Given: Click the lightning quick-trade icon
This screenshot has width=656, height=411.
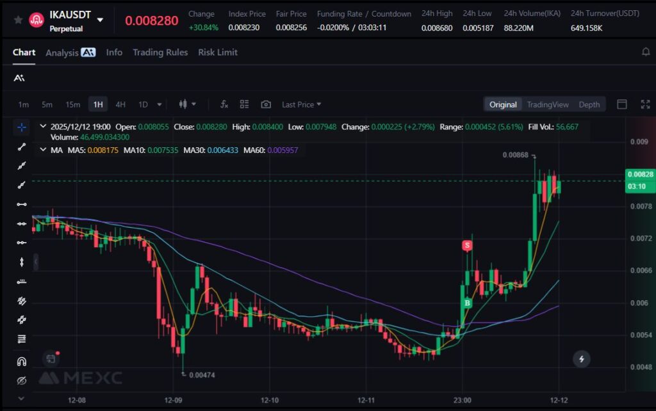Looking at the screenshot, I should click(581, 359).
